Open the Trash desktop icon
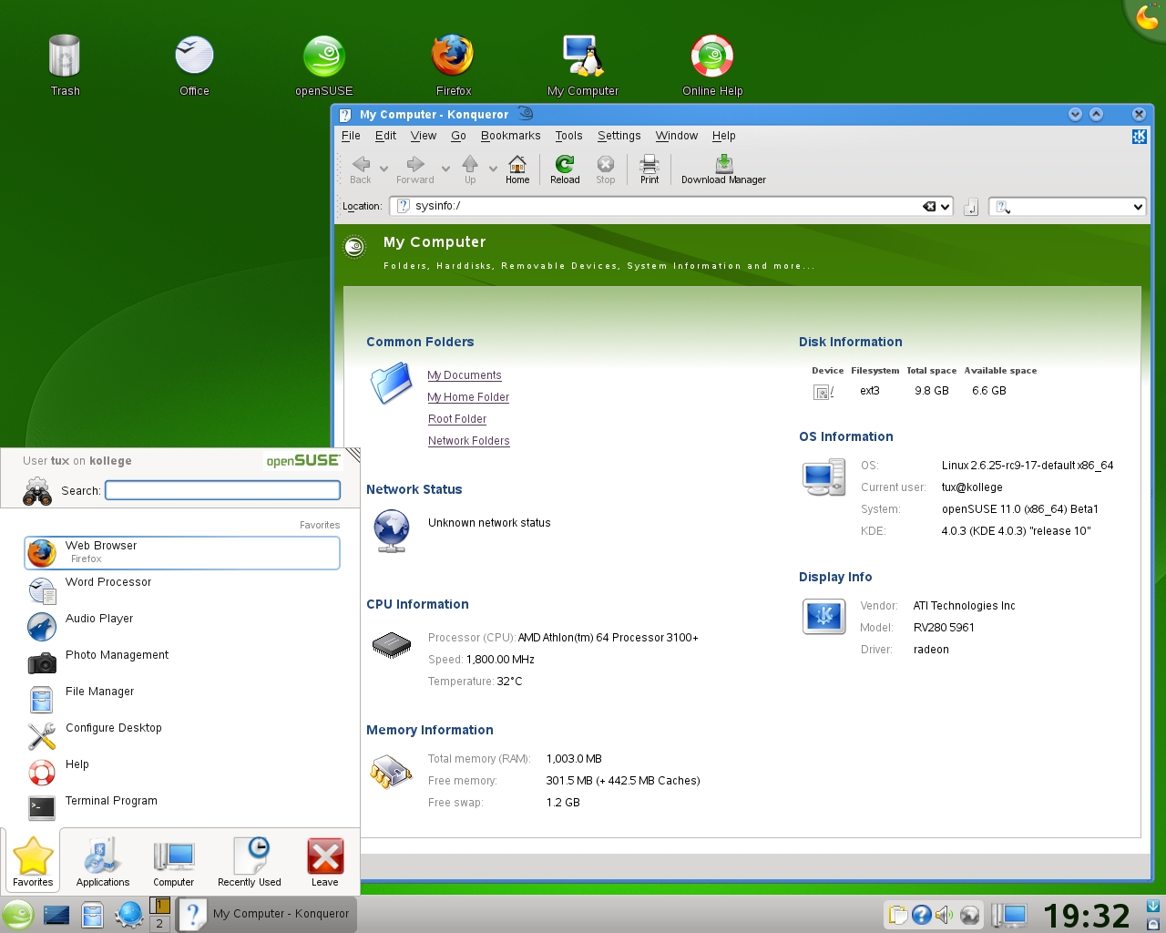1166x933 pixels. (65, 64)
